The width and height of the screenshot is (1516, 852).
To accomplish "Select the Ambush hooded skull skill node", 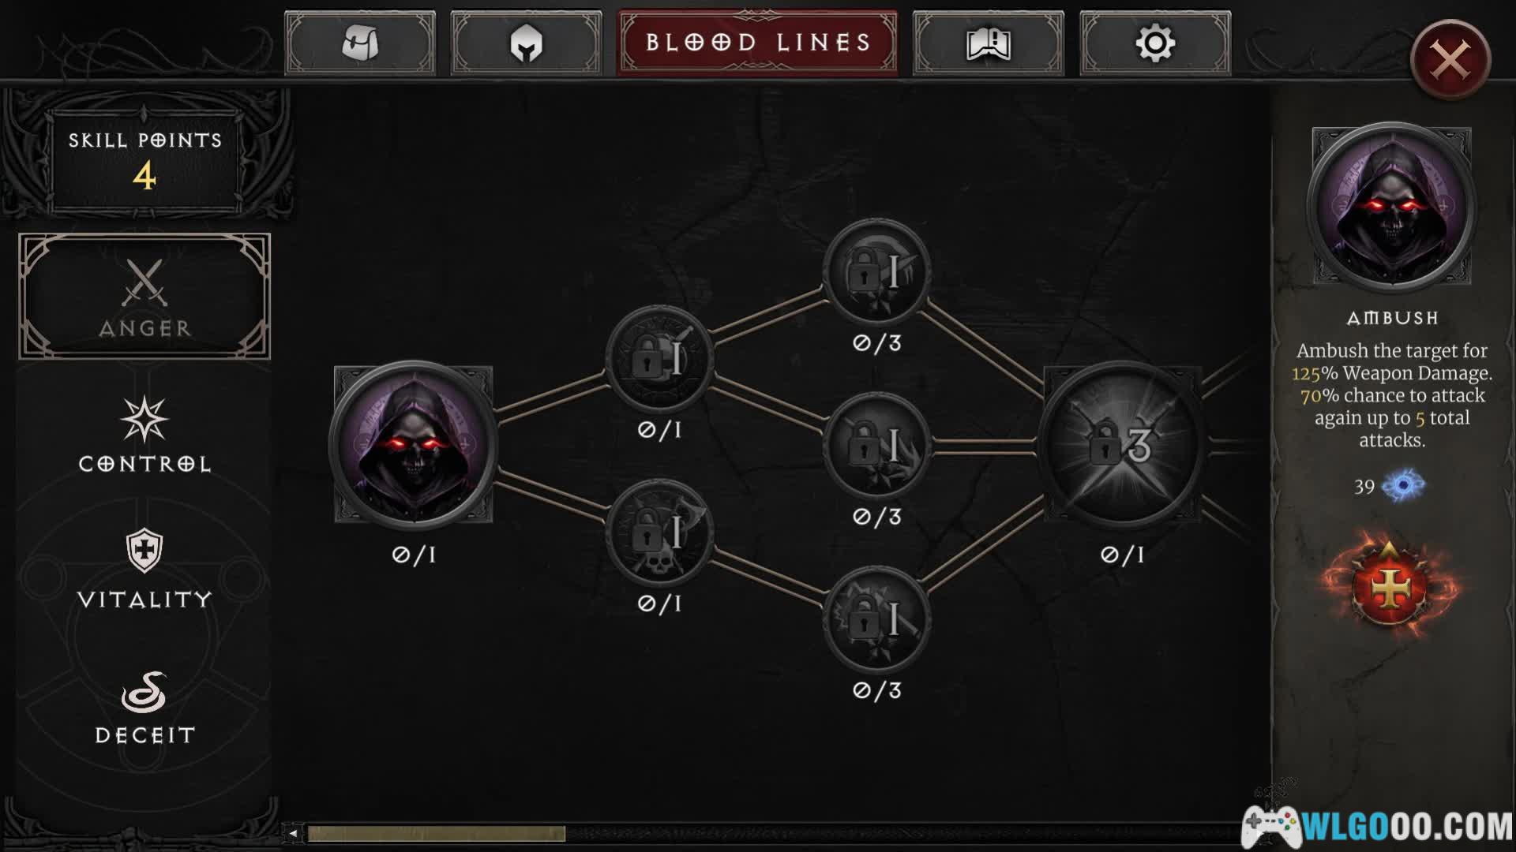I will (413, 444).
